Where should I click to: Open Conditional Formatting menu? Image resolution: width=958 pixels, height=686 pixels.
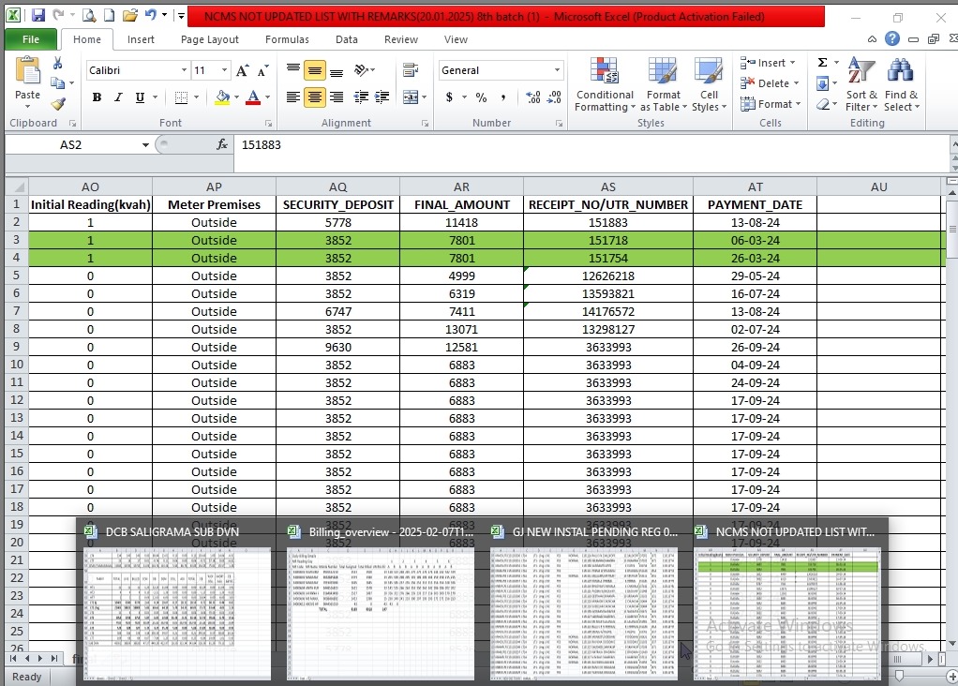click(605, 85)
